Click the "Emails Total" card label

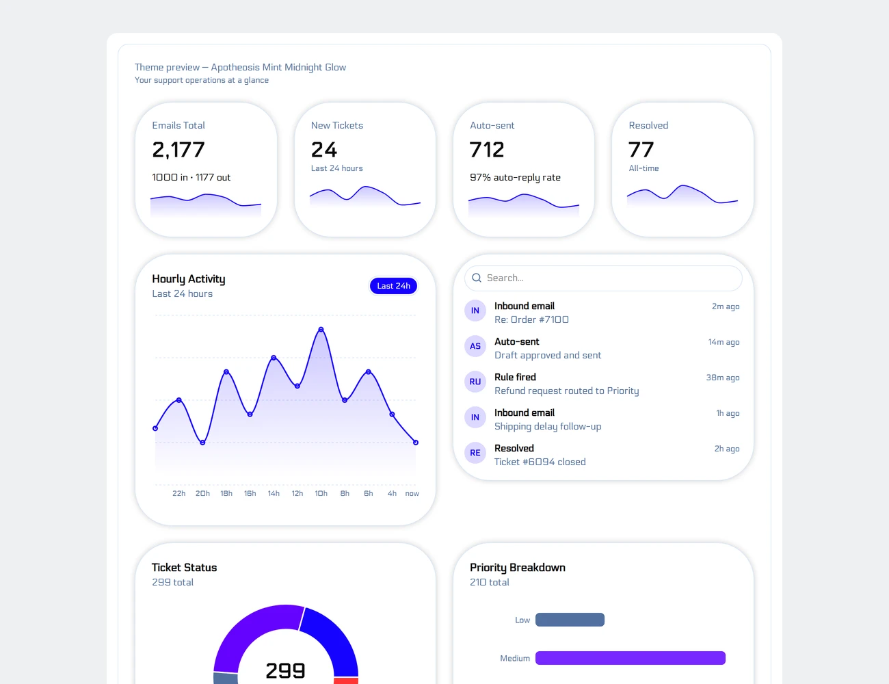(178, 125)
